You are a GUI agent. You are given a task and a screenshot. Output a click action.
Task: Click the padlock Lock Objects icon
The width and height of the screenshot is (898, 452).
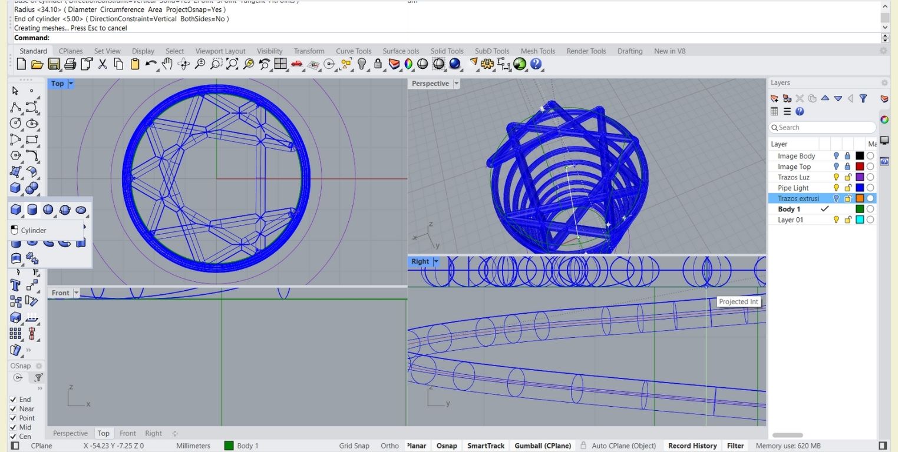(x=378, y=64)
